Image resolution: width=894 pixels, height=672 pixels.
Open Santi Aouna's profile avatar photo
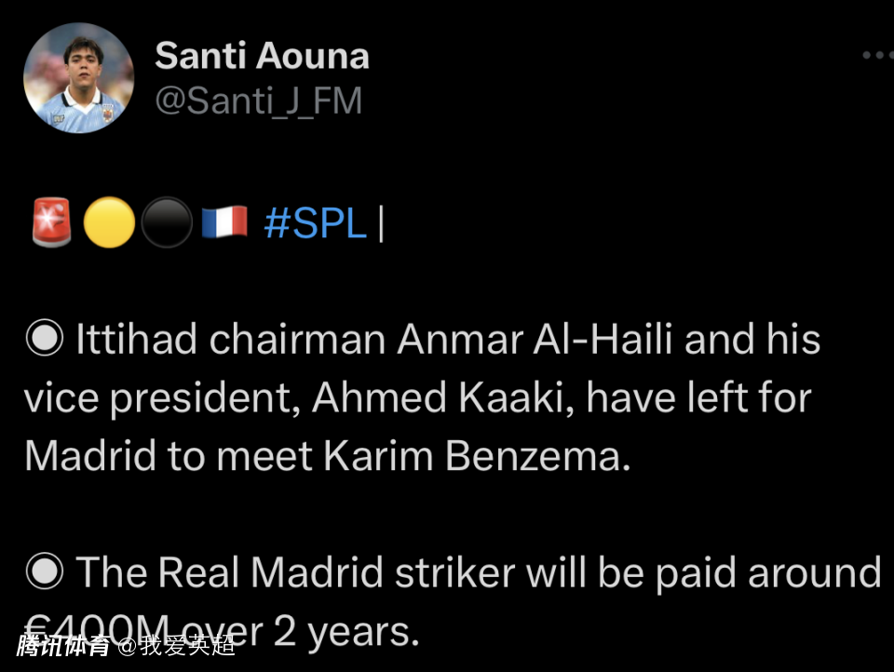[78, 78]
